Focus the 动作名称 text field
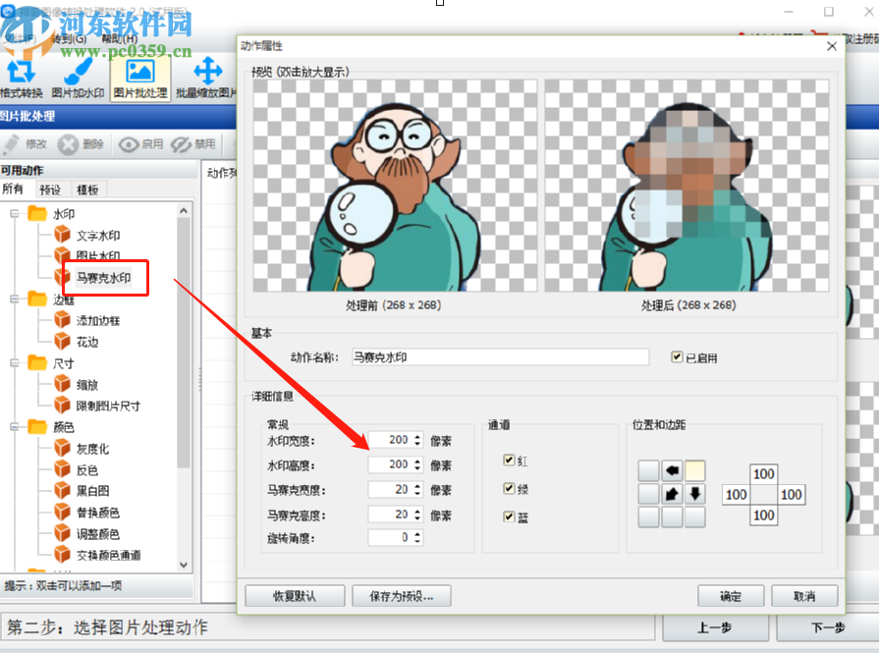 (500, 357)
